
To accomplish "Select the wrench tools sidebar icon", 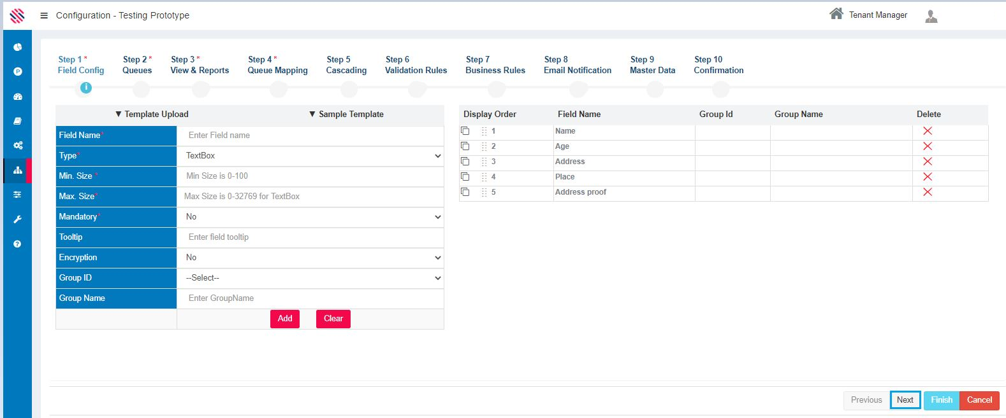I will click(18, 219).
